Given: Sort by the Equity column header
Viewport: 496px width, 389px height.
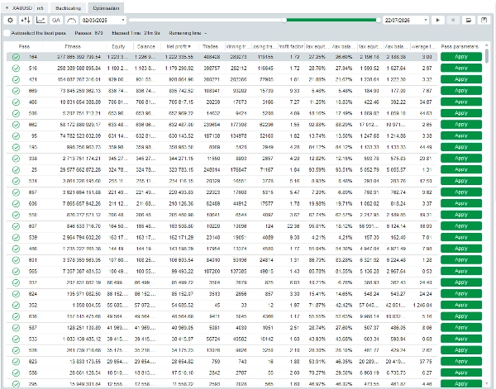Looking at the screenshot, I should pyautogui.click(x=118, y=46).
